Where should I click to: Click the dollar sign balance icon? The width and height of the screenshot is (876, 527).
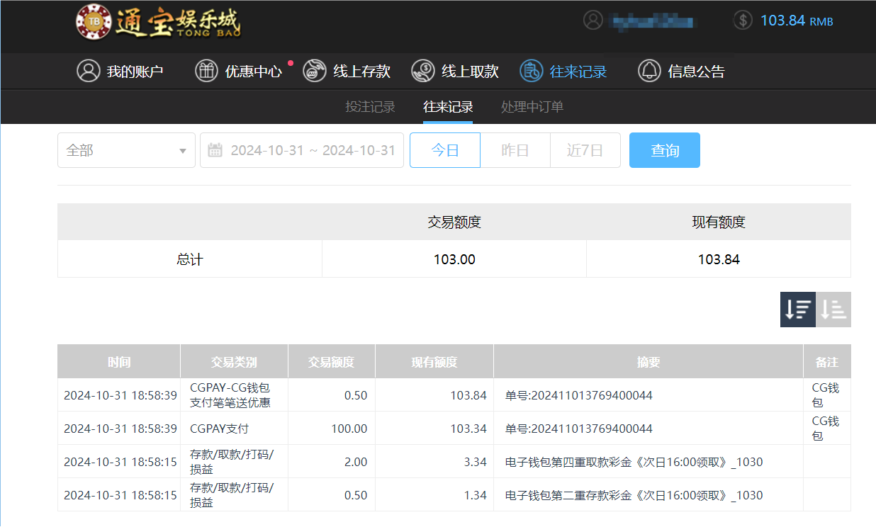(x=743, y=20)
